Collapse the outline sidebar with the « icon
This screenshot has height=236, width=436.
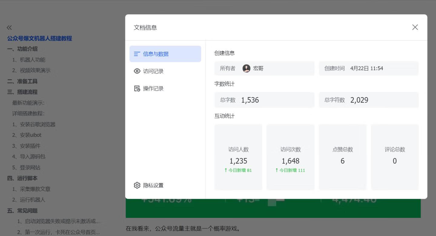[x=9, y=27]
